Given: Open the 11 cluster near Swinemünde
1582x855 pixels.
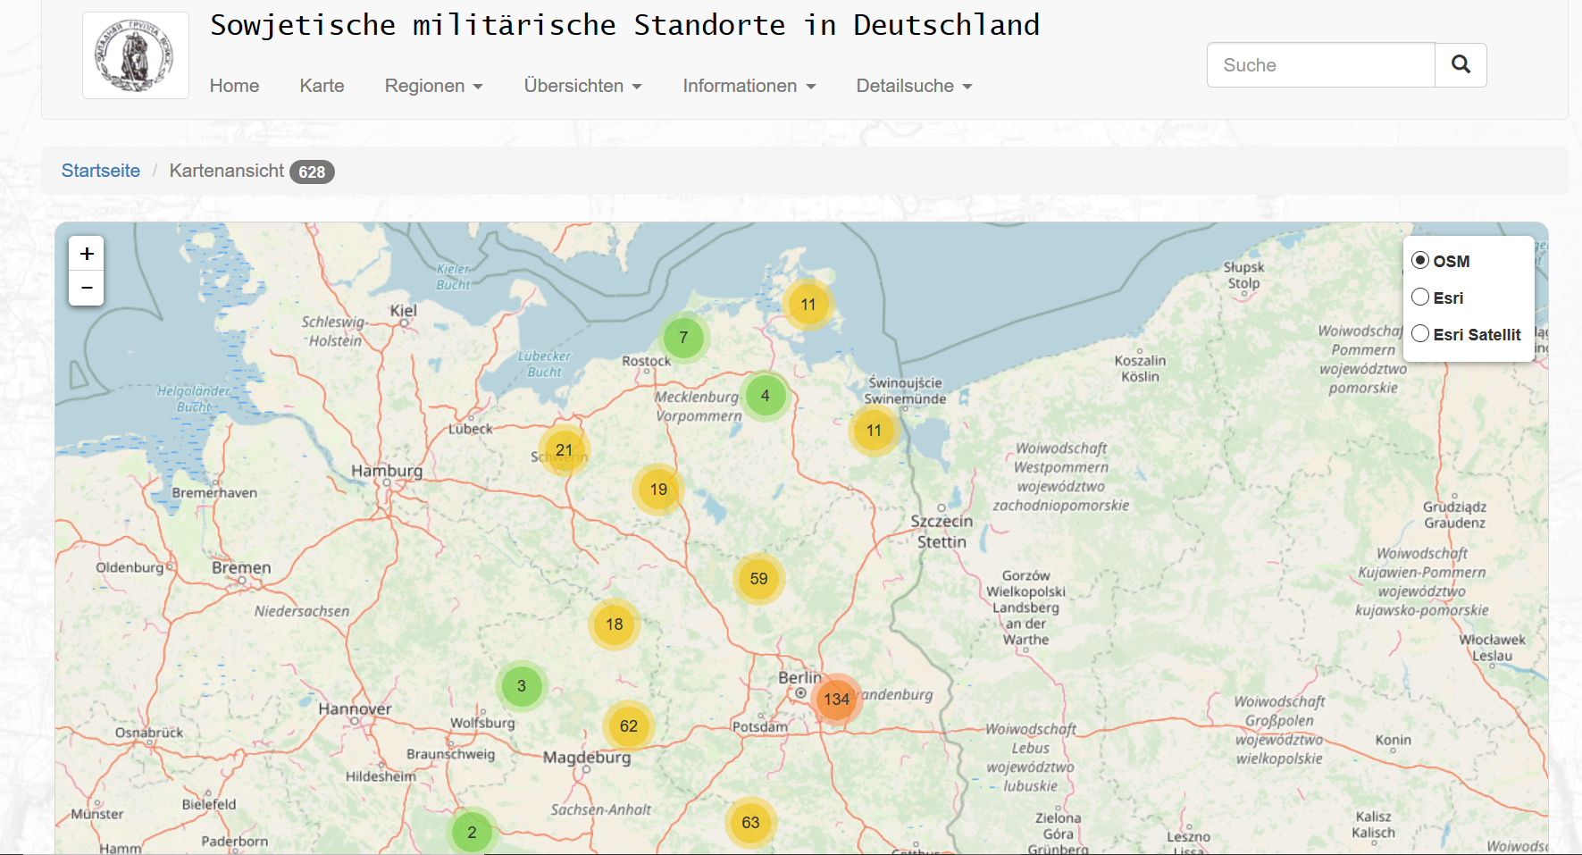Looking at the screenshot, I should (x=874, y=431).
